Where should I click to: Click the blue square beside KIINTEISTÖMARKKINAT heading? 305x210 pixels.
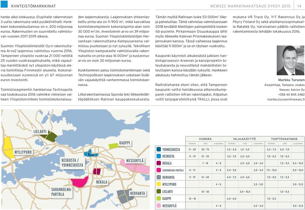tap(4, 4)
